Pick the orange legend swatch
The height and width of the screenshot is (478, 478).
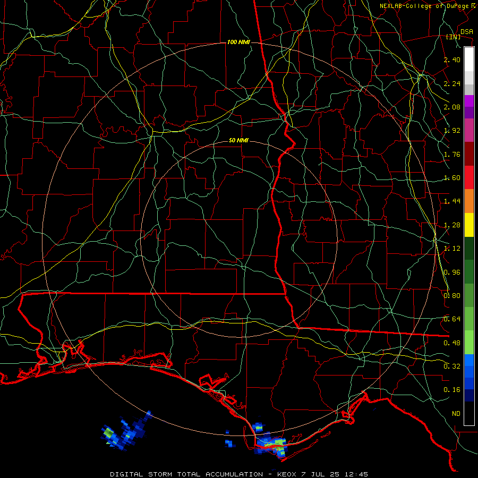469,201
